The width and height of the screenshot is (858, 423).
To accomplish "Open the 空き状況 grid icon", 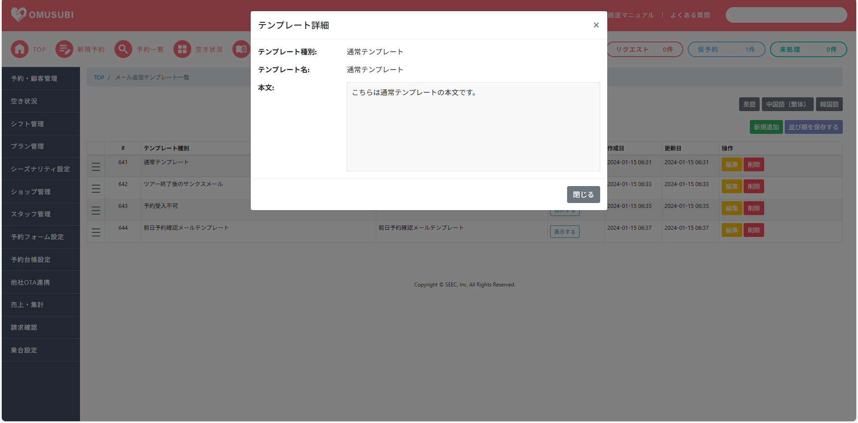I will (x=182, y=49).
